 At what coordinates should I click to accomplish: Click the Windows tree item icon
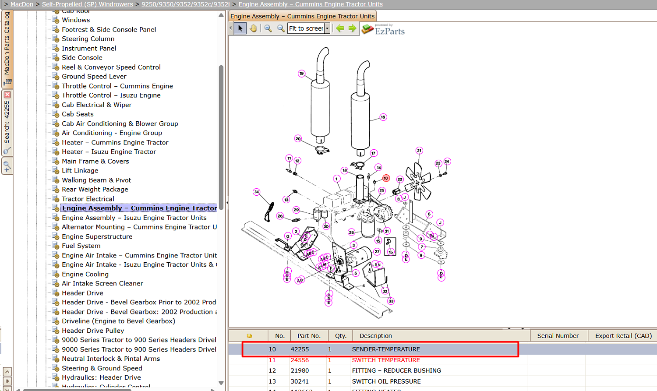click(56, 20)
